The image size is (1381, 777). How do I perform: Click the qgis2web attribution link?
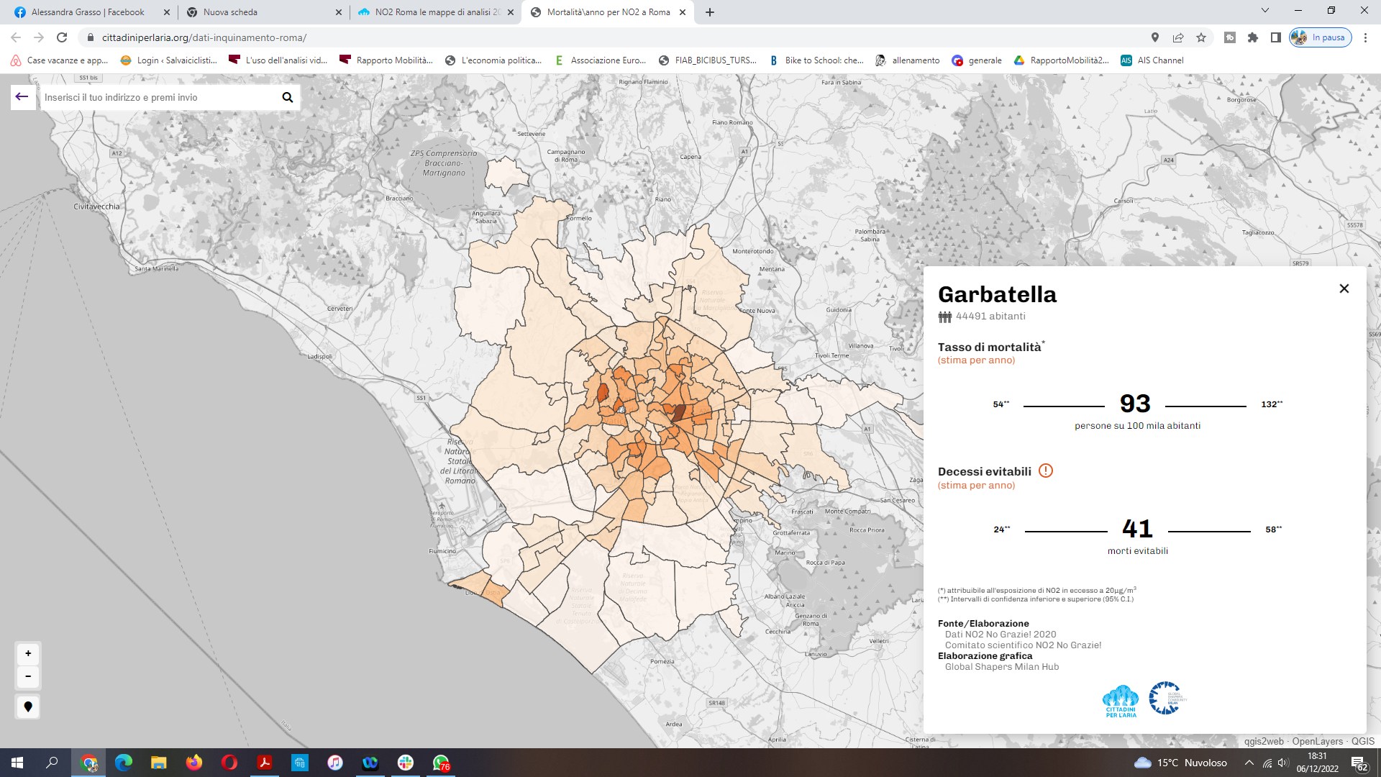point(1264,741)
